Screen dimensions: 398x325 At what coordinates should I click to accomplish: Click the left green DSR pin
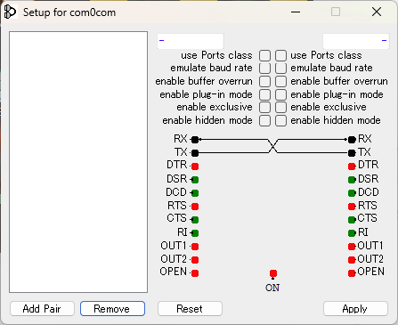[x=195, y=180]
